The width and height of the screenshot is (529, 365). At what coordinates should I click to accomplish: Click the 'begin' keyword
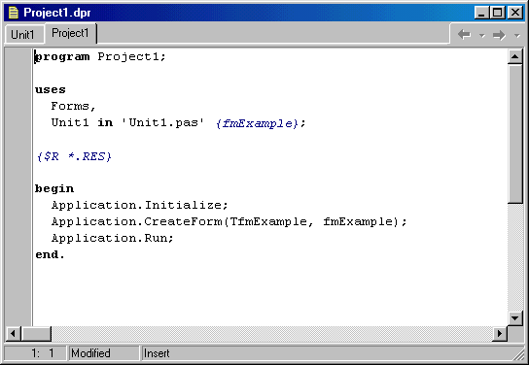[54, 189]
